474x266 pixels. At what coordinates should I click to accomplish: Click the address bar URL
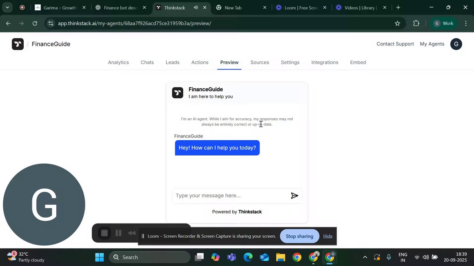[134, 23]
